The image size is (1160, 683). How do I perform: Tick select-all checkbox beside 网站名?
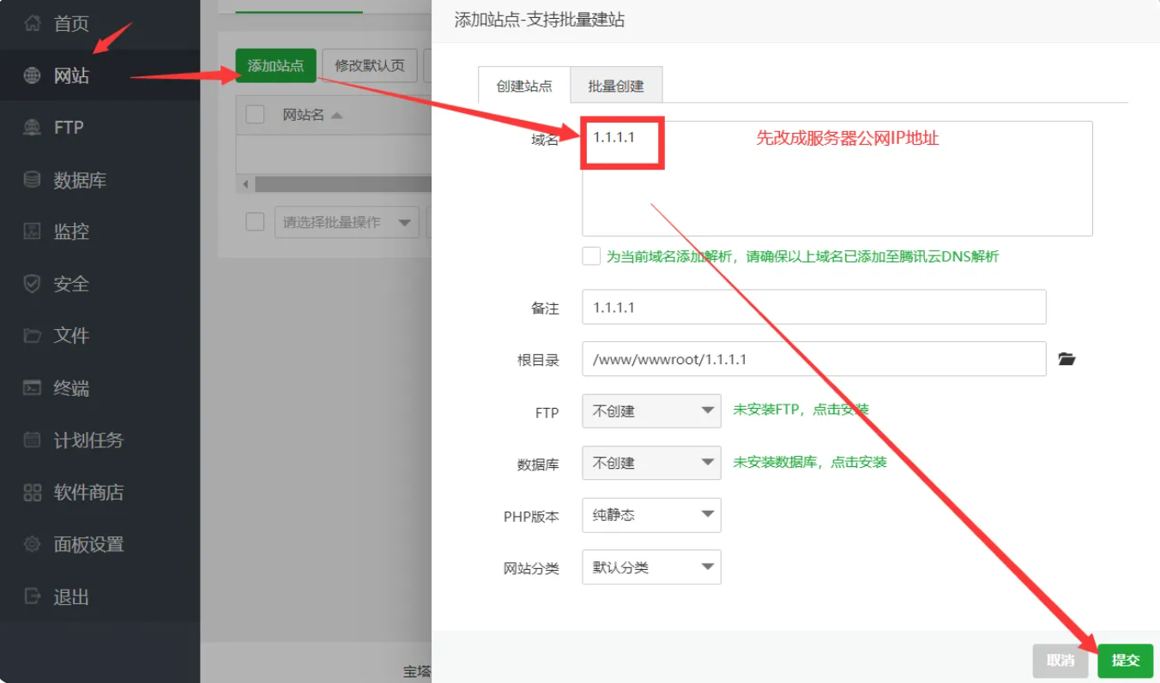click(x=255, y=114)
